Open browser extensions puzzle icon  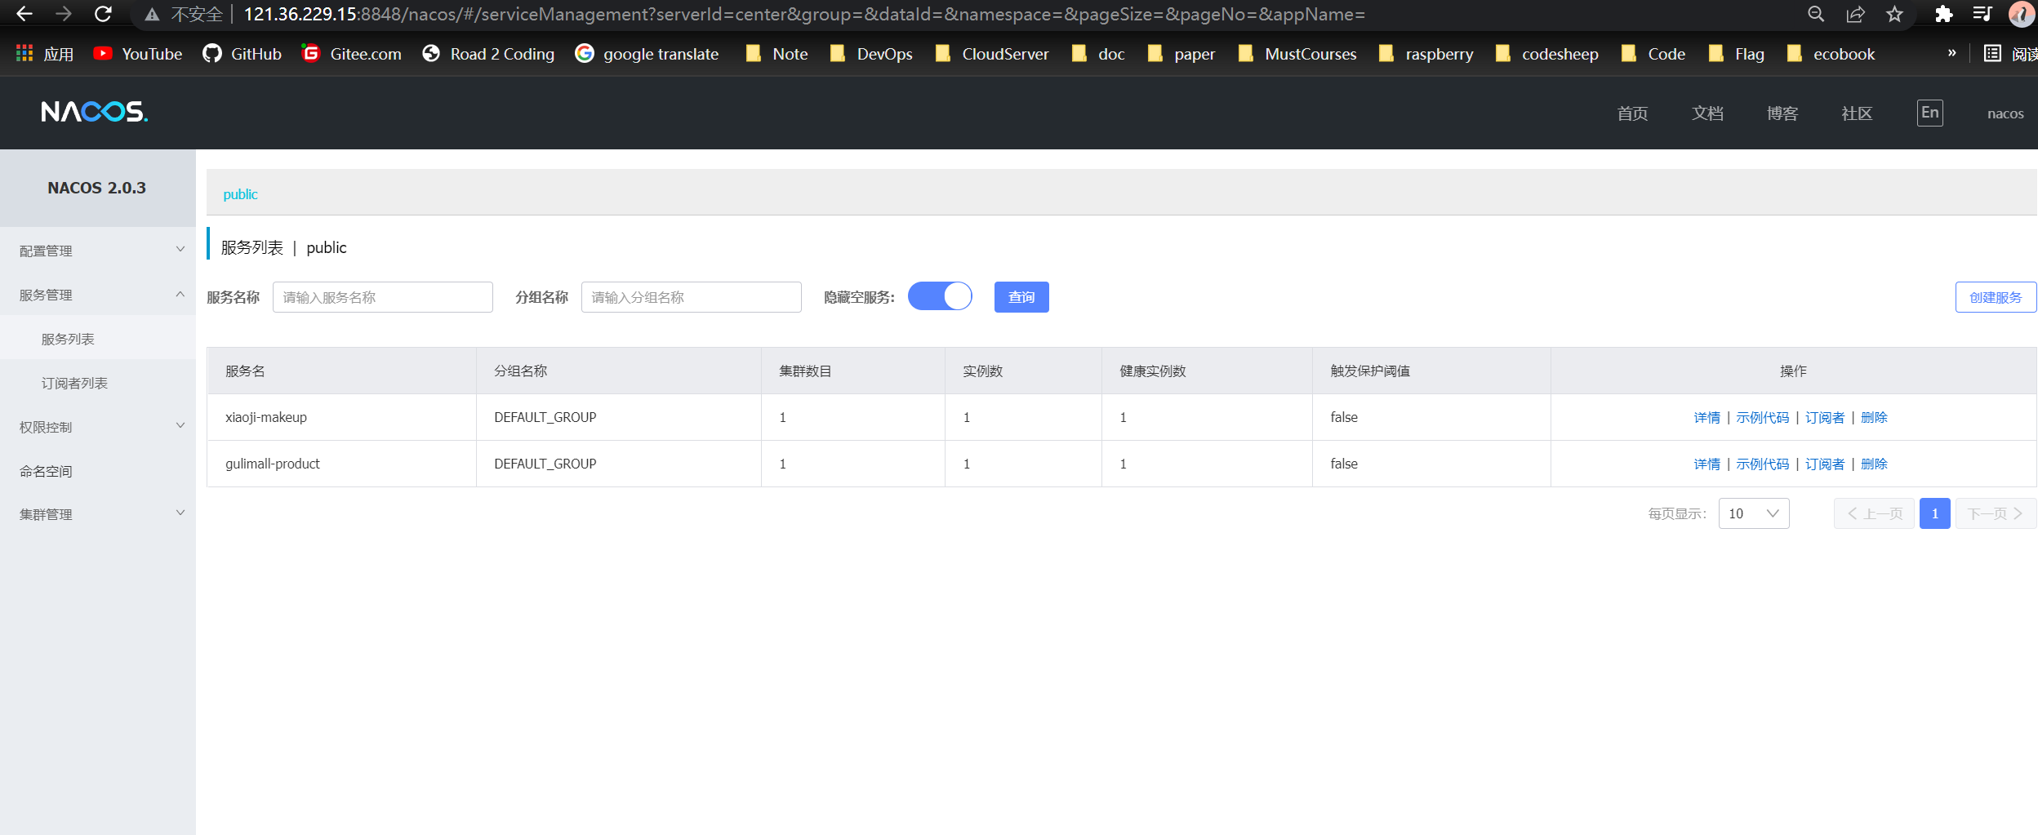(1944, 14)
